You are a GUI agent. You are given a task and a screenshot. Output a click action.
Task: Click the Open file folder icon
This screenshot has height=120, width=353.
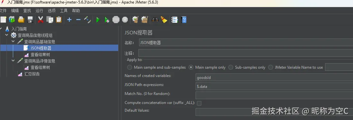pyautogui.click(x=21, y=20)
